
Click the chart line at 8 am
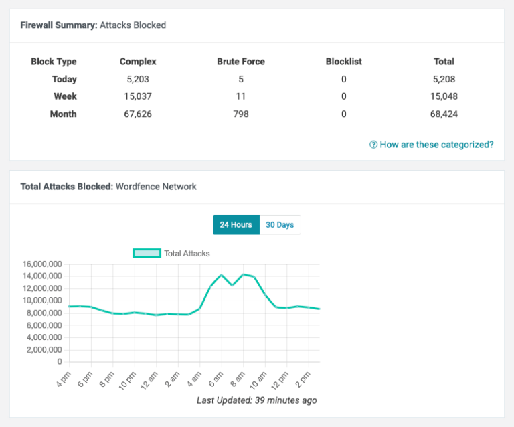[243, 274]
